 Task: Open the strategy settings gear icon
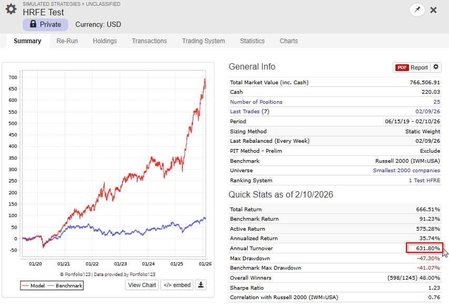11,9
